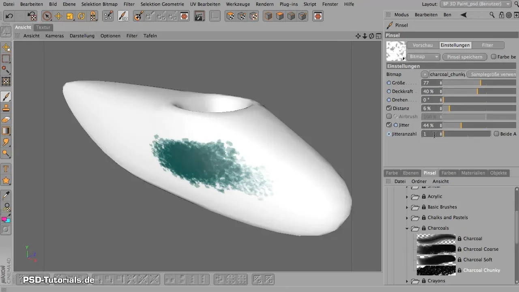Select the Clone stamp tool

(6, 108)
